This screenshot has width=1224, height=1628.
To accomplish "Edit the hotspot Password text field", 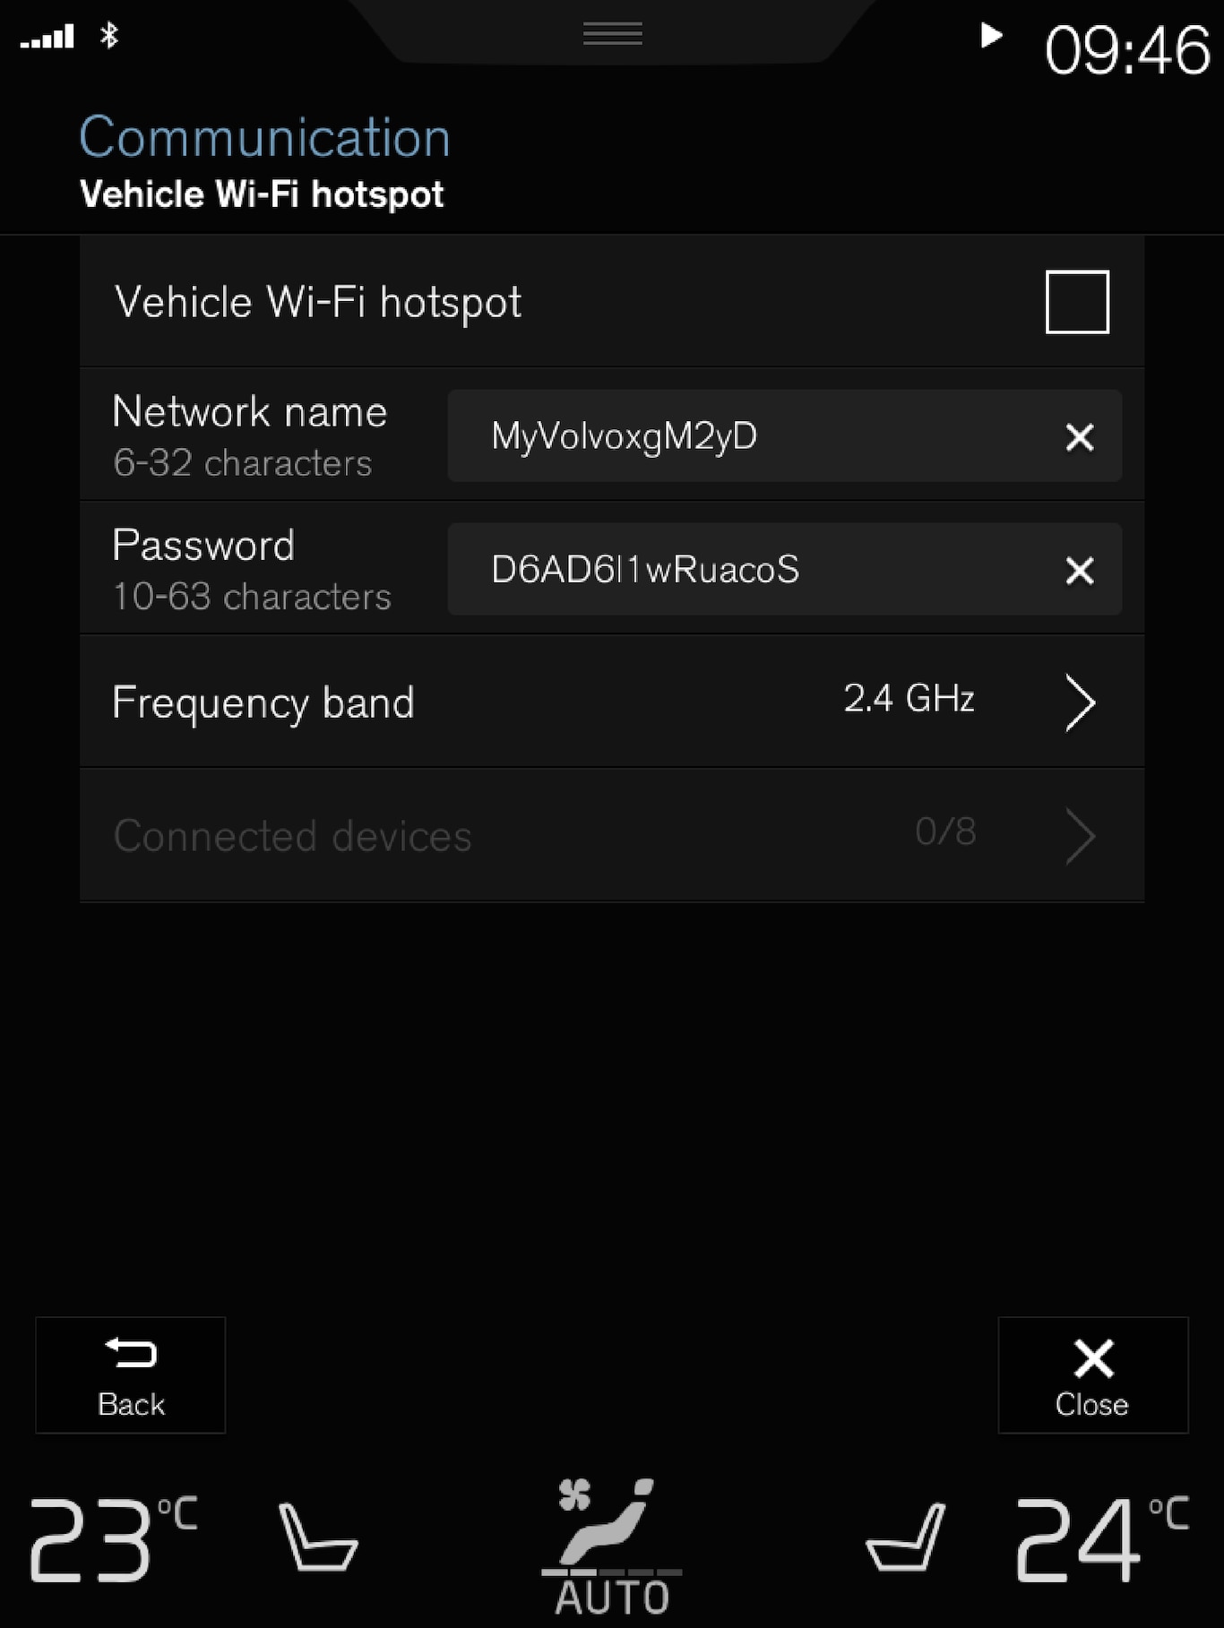I will pos(753,570).
